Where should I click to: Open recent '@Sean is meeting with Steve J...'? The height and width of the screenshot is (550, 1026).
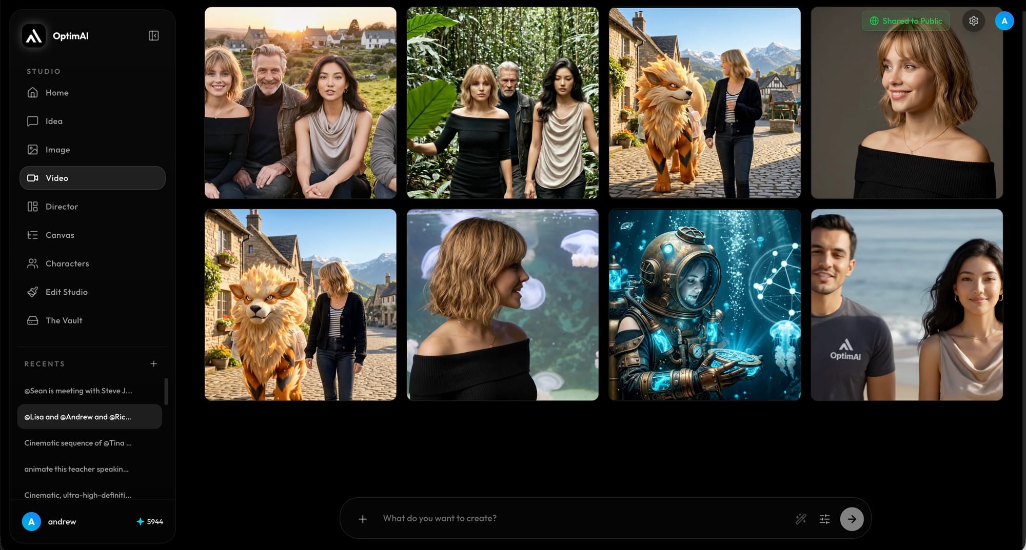pyautogui.click(x=89, y=391)
